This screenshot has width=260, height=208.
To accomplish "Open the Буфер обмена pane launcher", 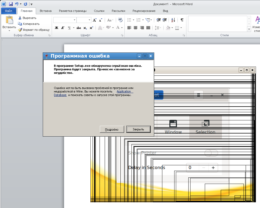I will pyautogui.click(x=50, y=35).
